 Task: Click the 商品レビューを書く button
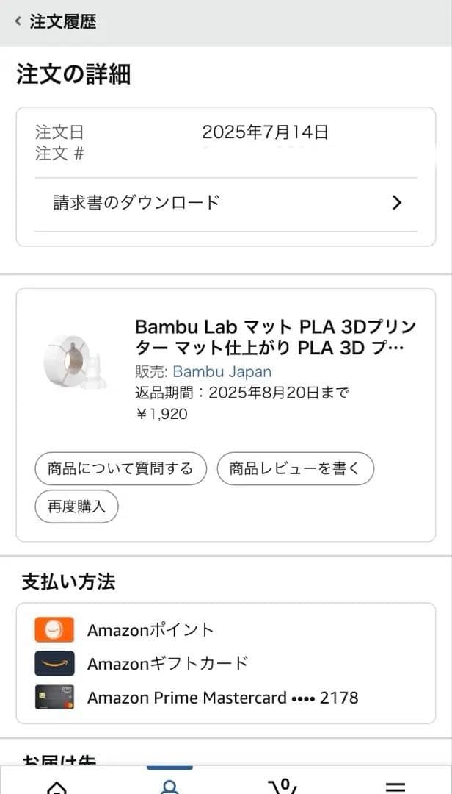click(x=295, y=468)
